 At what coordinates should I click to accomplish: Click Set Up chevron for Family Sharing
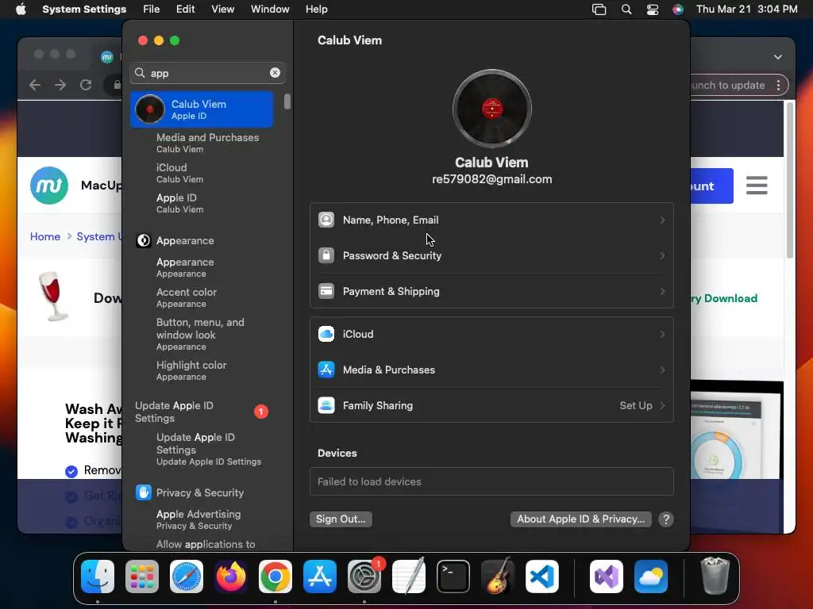pyautogui.click(x=662, y=405)
